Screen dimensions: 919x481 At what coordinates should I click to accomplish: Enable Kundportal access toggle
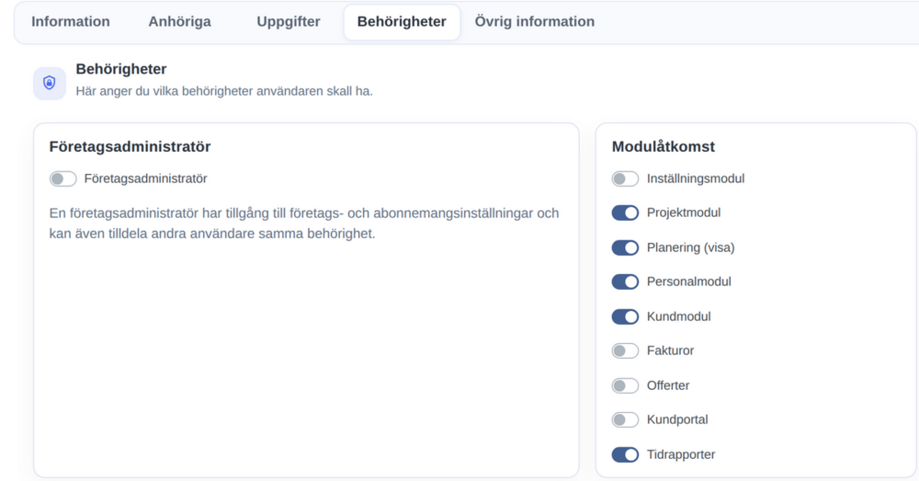point(625,420)
